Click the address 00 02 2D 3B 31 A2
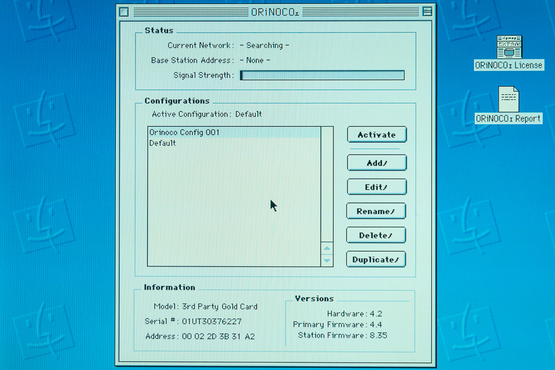555x370 pixels. pos(219,336)
